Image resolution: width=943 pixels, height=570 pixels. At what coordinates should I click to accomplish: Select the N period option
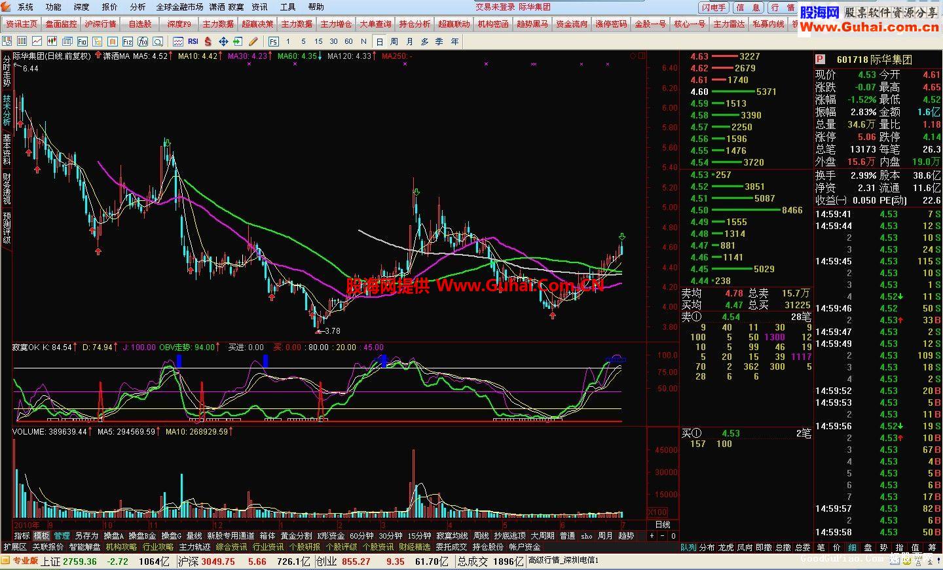363,41
